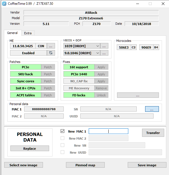169x175 pixels.
Task: Select microcode 906E9 entry
Action: tap(146, 47)
